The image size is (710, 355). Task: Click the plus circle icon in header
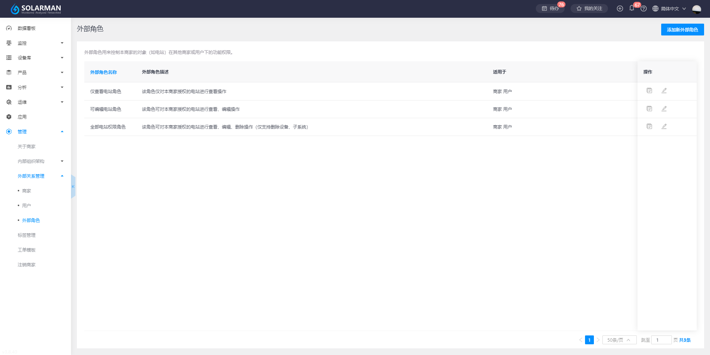[x=620, y=8]
